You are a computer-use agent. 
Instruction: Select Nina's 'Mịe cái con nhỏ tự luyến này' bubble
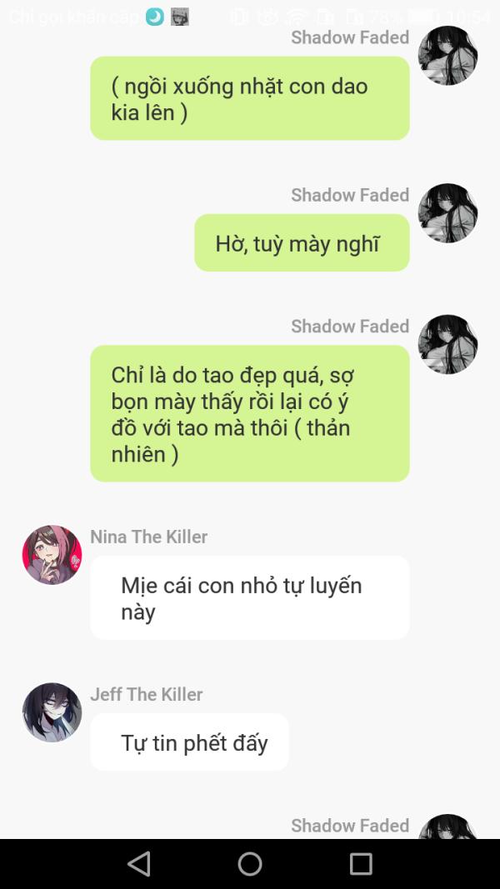250,597
